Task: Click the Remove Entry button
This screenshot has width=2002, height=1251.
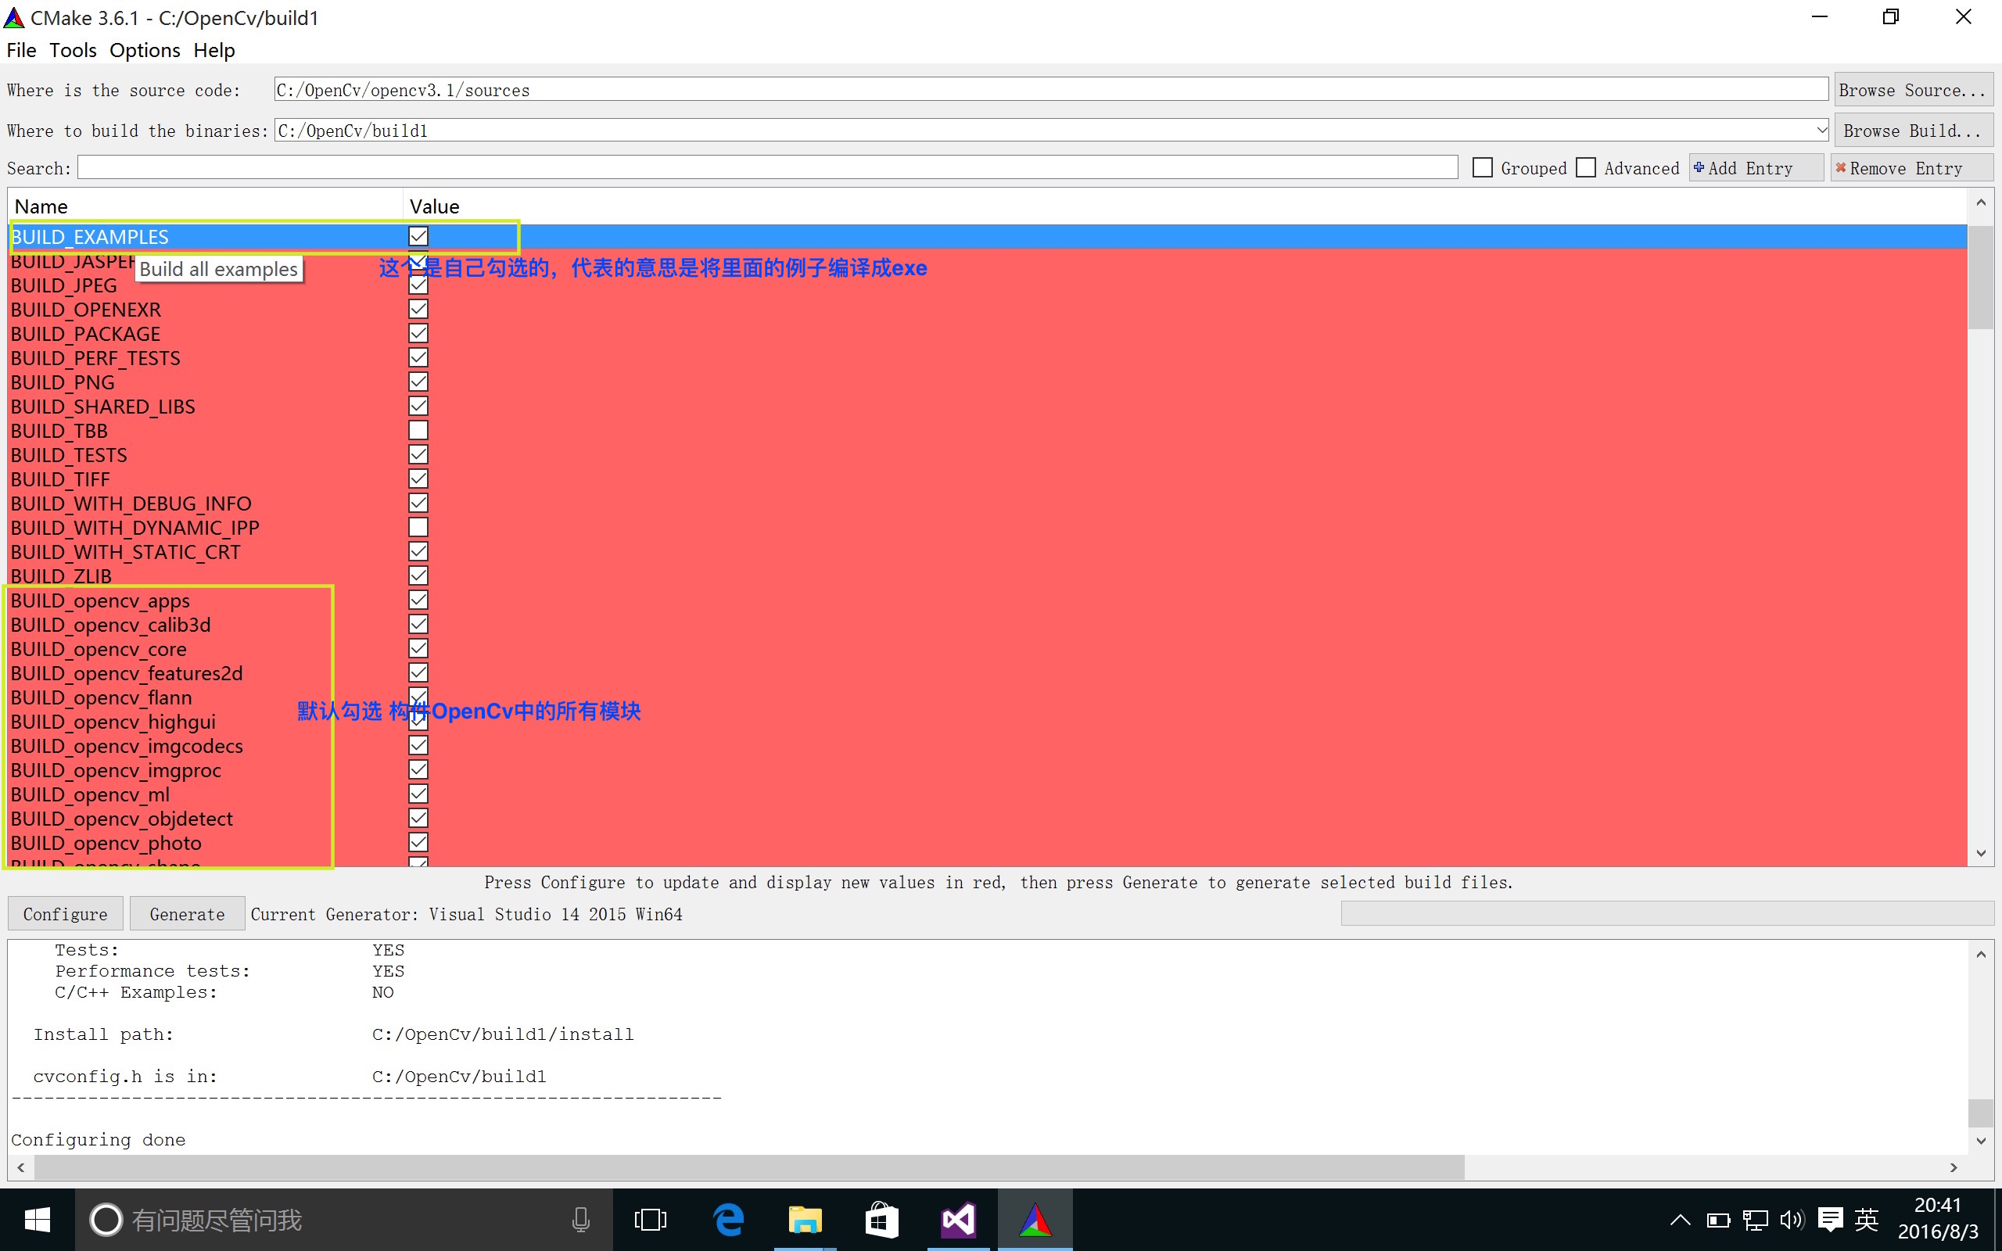Action: tap(1911, 168)
